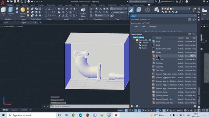Click the Undo arrow in Quick Access toolbar

(32, 1)
